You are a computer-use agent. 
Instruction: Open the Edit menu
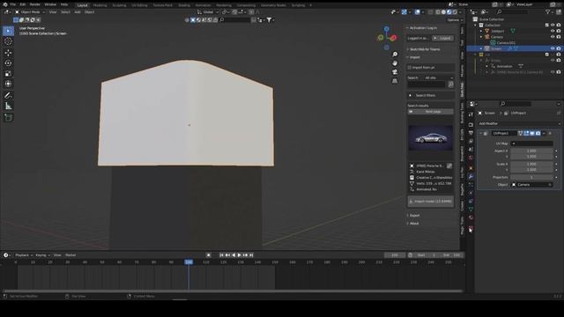(x=23, y=4)
